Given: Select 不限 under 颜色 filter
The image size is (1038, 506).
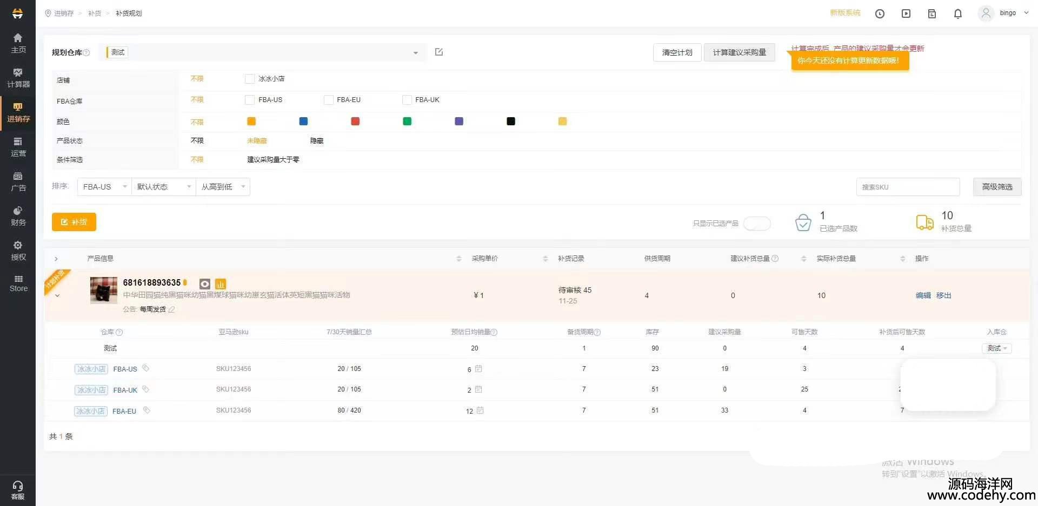Looking at the screenshot, I should tap(197, 122).
